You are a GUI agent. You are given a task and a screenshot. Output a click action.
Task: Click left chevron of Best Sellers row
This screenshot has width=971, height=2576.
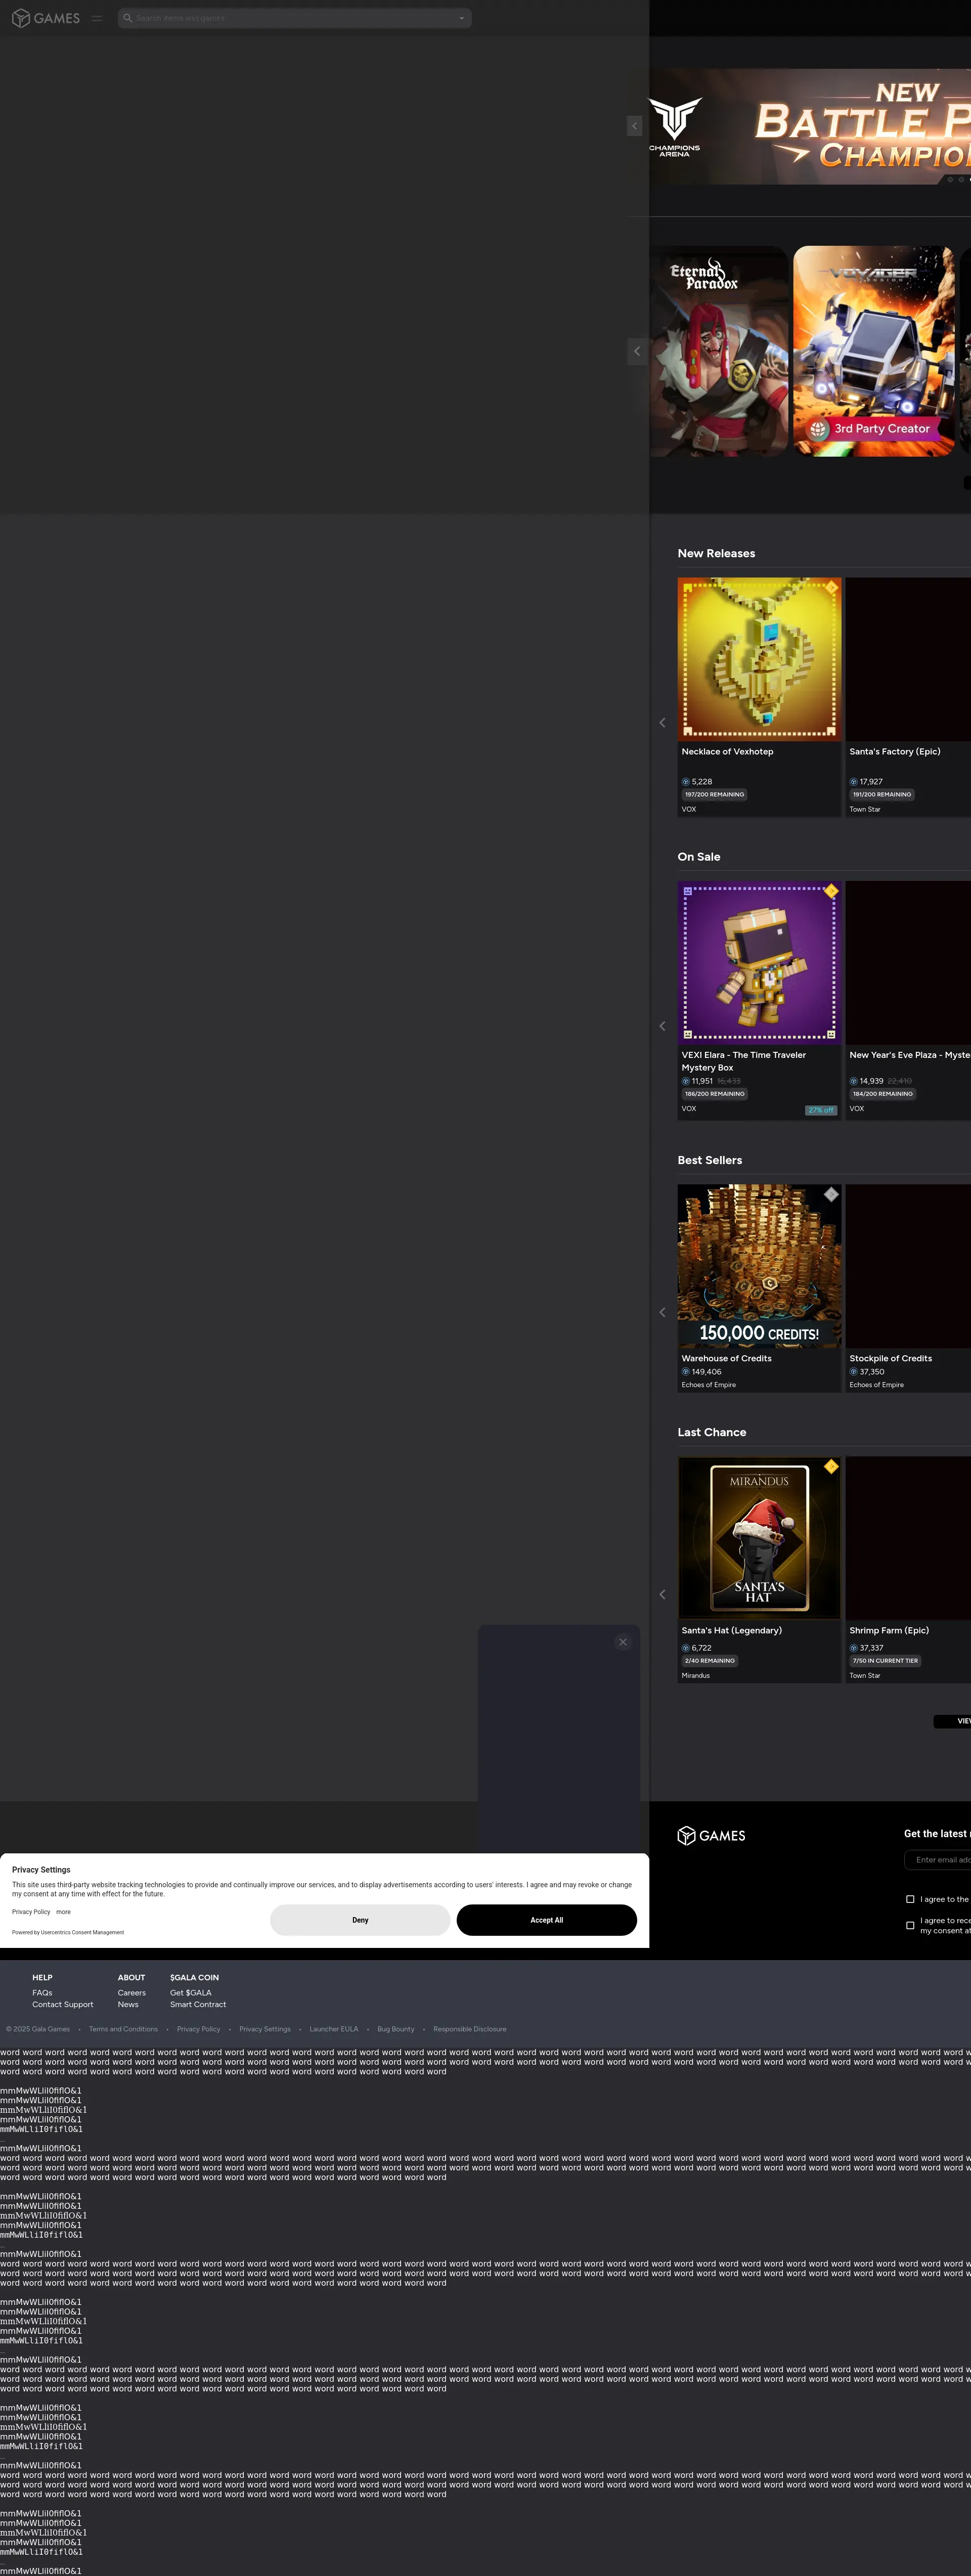coord(662,1312)
